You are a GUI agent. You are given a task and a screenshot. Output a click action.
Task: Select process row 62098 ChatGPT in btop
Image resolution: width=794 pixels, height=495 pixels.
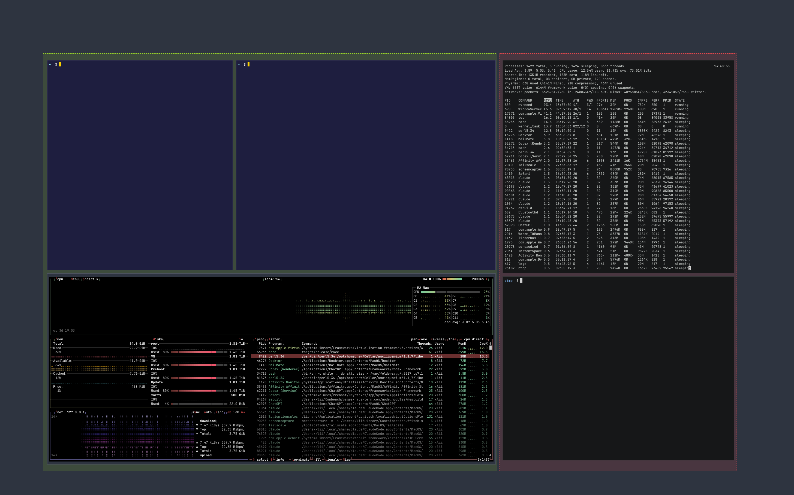click(x=370, y=404)
